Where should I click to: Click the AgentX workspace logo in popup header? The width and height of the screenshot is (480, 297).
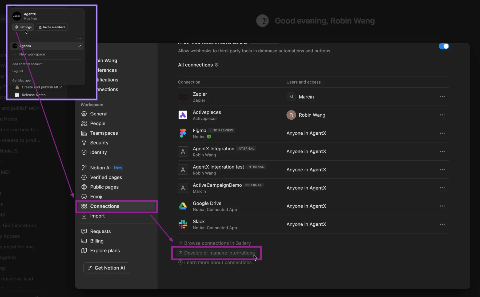17,16
